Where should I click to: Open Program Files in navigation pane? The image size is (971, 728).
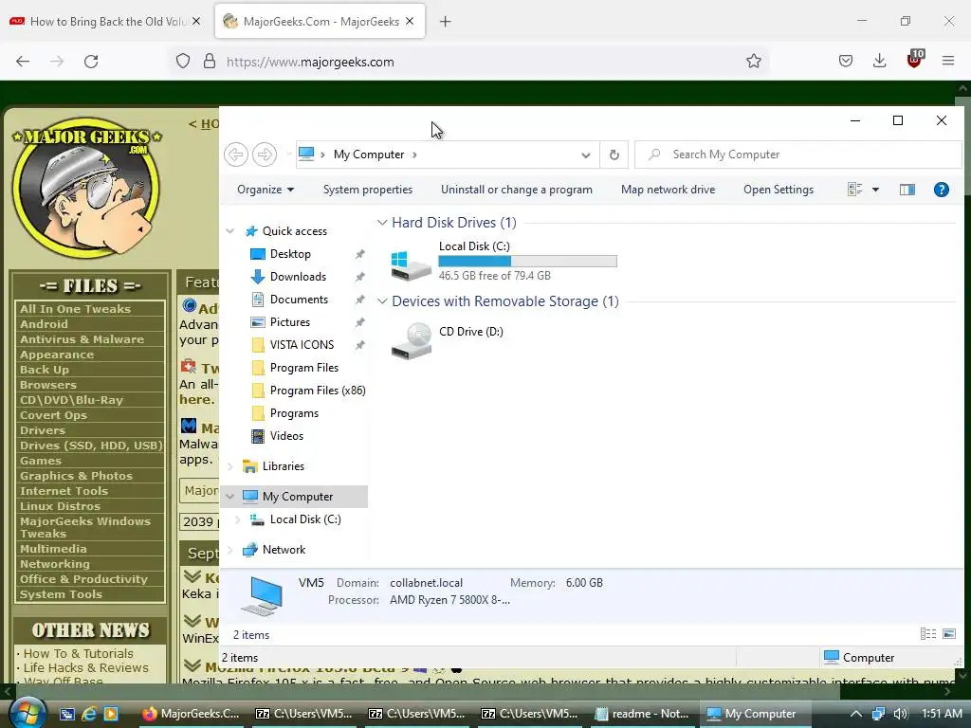click(304, 368)
